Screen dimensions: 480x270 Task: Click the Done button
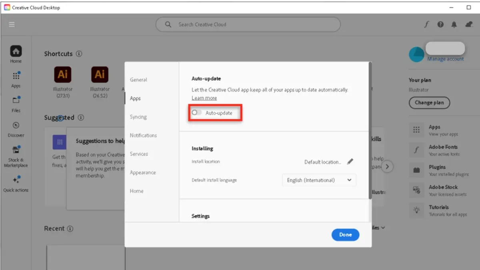[345, 235]
